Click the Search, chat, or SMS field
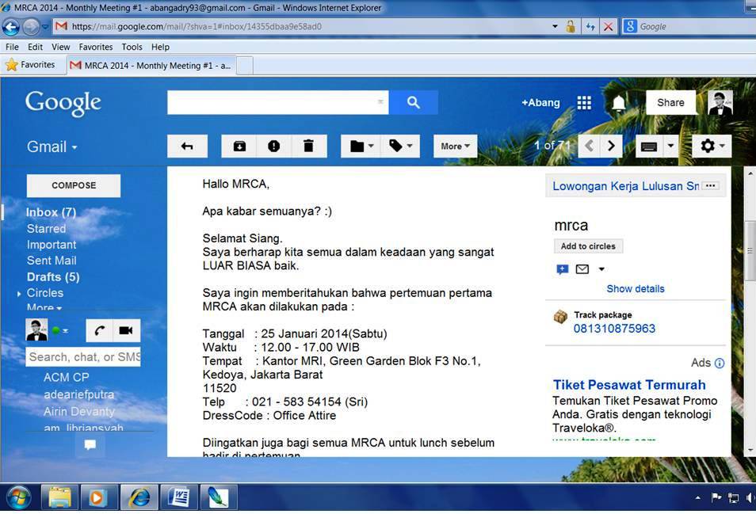The width and height of the screenshot is (756, 514). 83,357
